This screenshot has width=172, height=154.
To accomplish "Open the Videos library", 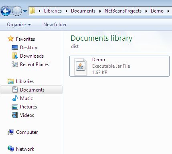I will (x=27, y=115).
